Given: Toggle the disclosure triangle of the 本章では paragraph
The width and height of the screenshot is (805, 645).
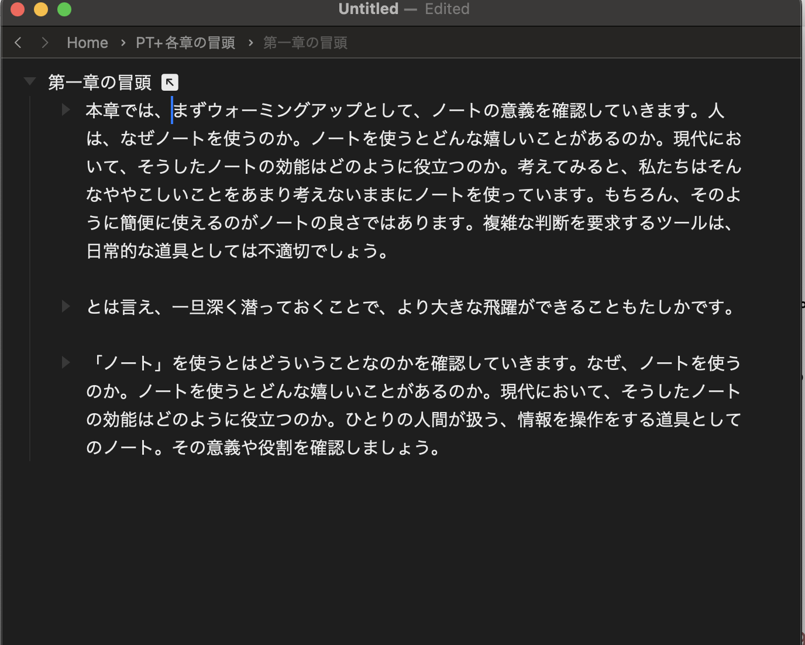Looking at the screenshot, I should (65, 109).
